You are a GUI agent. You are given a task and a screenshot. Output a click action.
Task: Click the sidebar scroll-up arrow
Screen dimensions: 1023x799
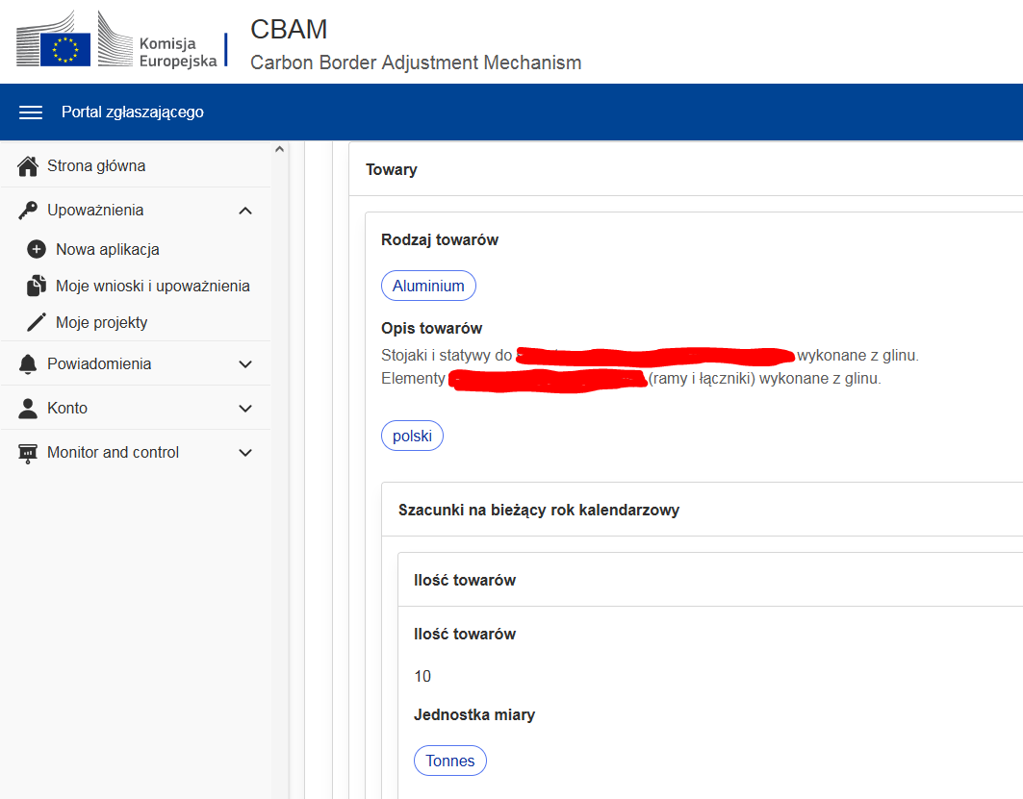[x=279, y=149]
